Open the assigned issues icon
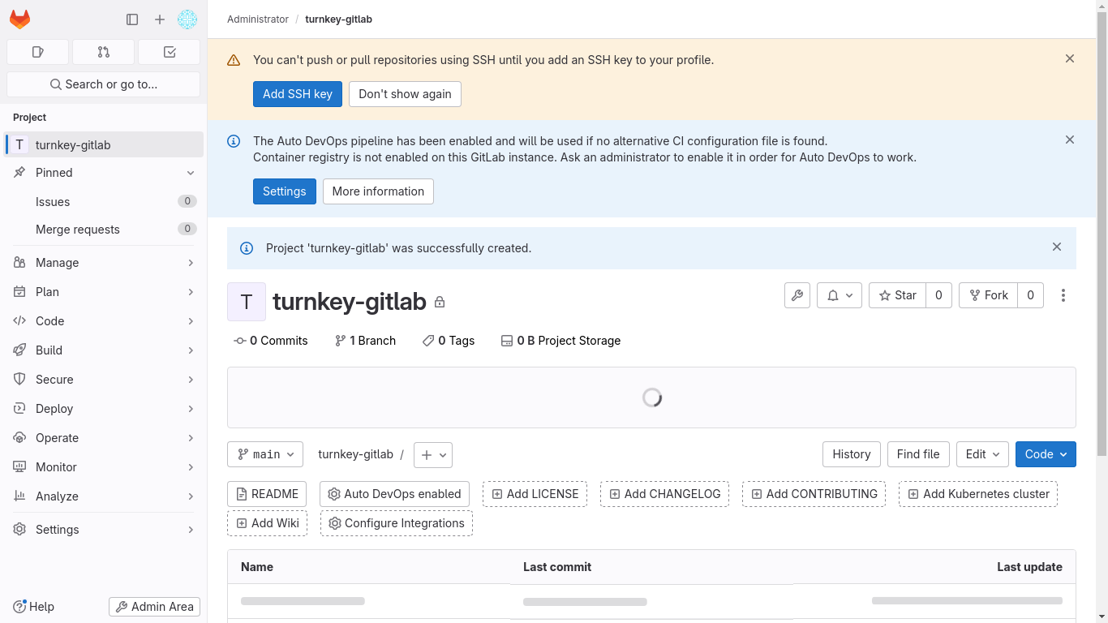1108x623 pixels. tap(37, 52)
